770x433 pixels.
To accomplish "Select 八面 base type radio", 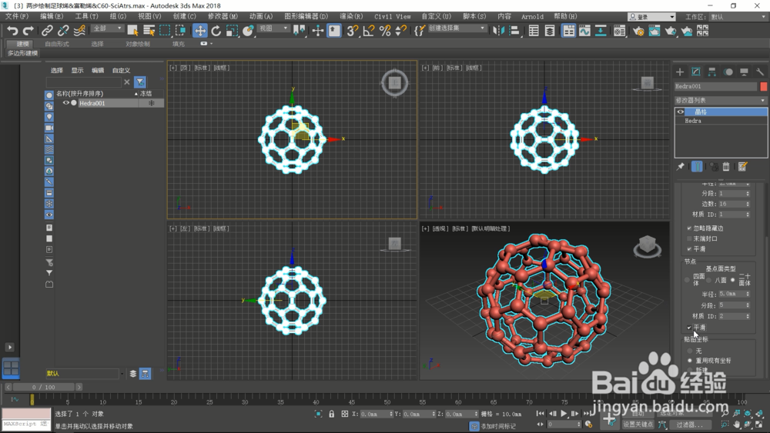I will coord(708,280).
